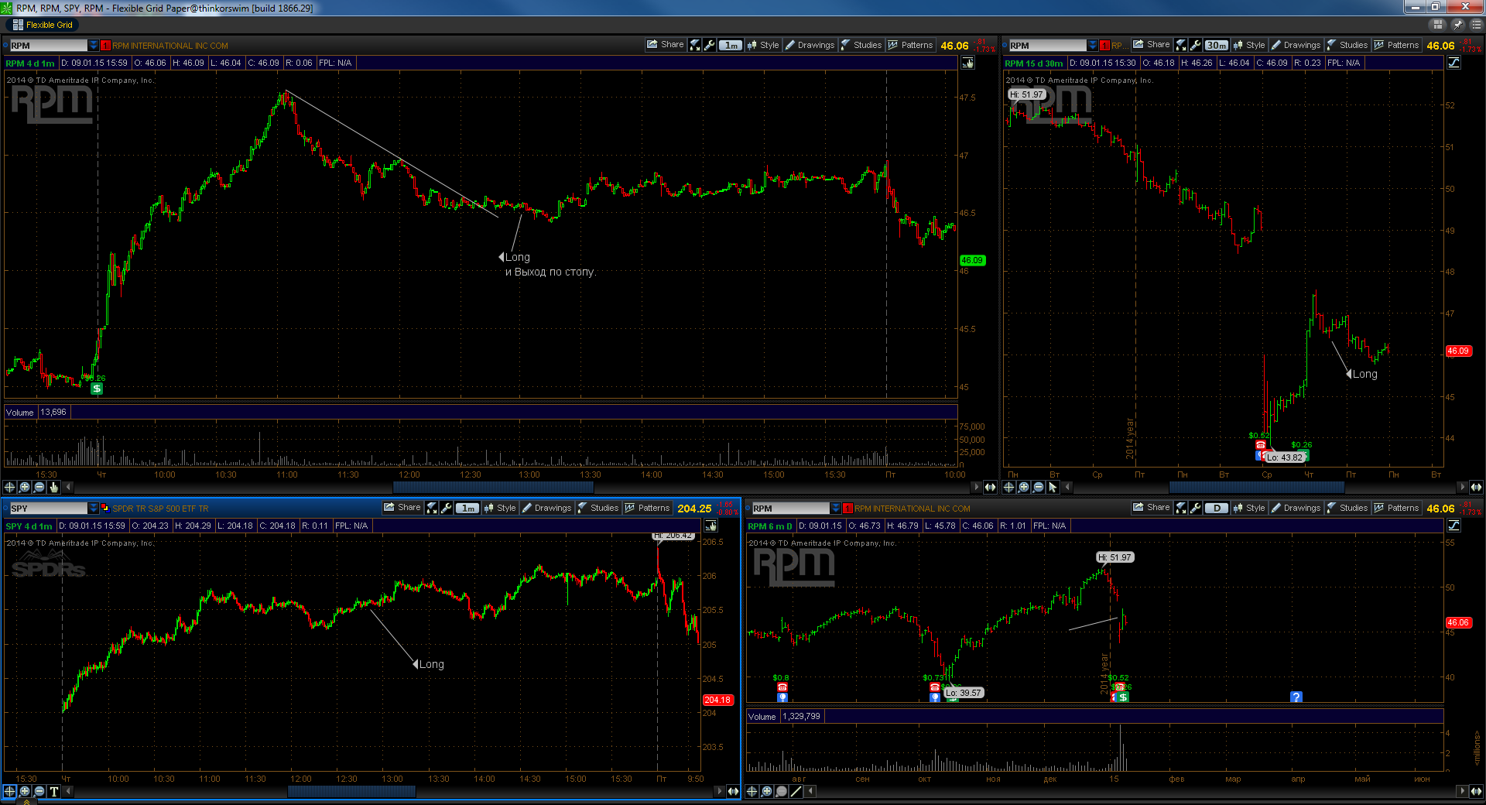Viewport: 1486px width, 805px height.
Task: Open Patterns in the top-left RPM chart
Action: (x=910, y=45)
